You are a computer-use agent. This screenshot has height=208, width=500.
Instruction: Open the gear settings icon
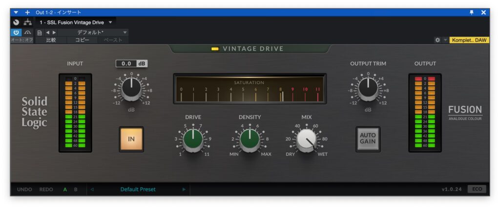(x=437, y=40)
